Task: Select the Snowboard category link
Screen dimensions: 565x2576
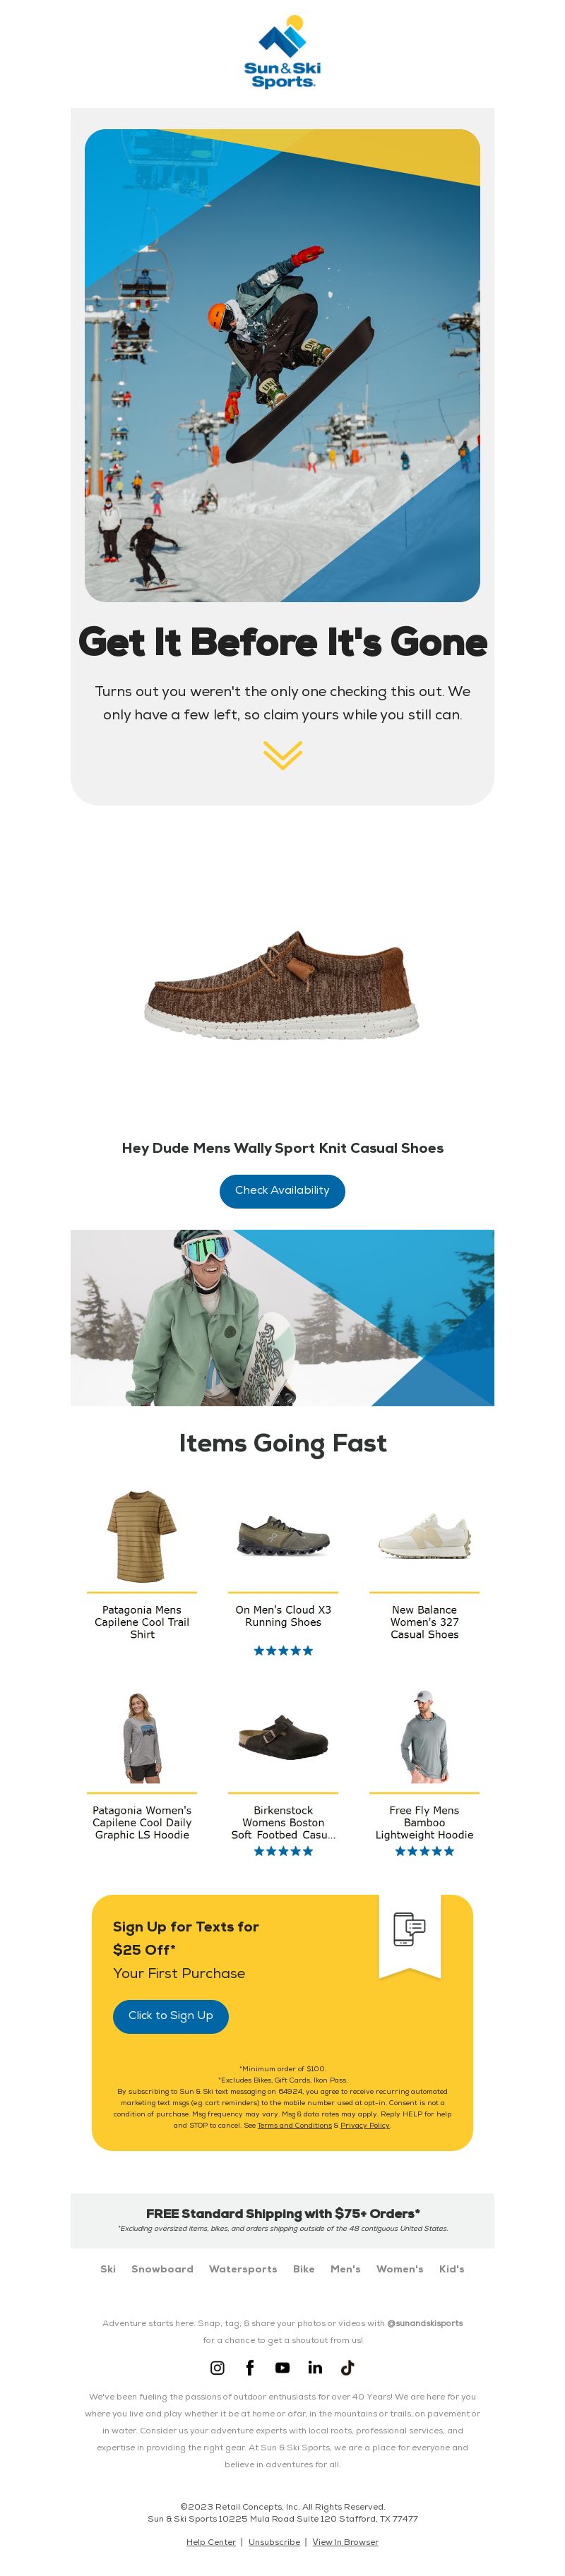Action: click(162, 2268)
